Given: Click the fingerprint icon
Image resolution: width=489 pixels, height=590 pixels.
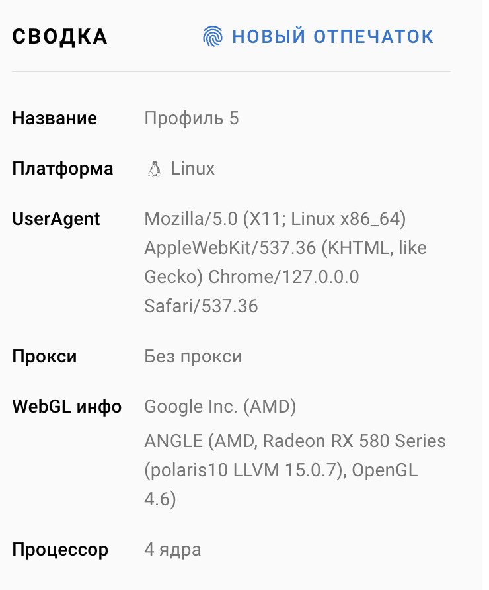Looking at the screenshot, I should pyautogui.click(x=213, y=36).
